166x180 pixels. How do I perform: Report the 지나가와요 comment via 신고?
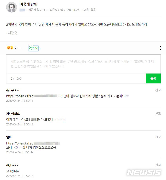point(158,113)
